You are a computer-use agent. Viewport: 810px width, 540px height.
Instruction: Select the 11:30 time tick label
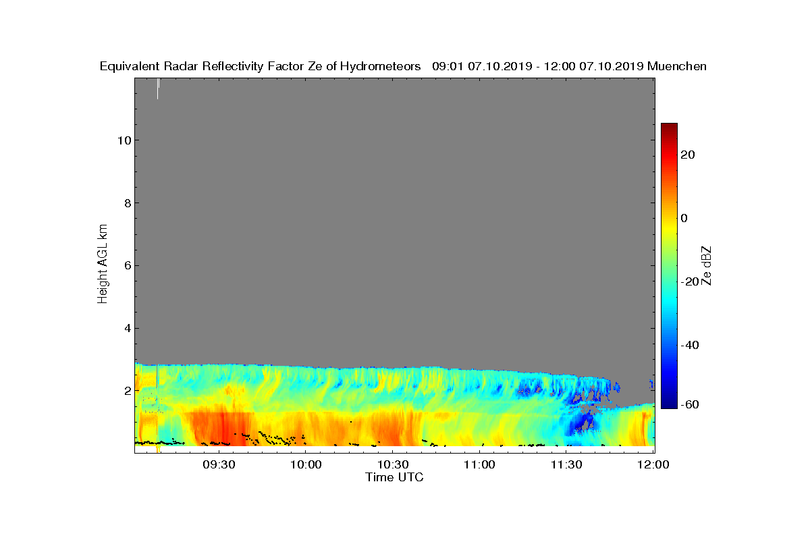click(566, 464)
